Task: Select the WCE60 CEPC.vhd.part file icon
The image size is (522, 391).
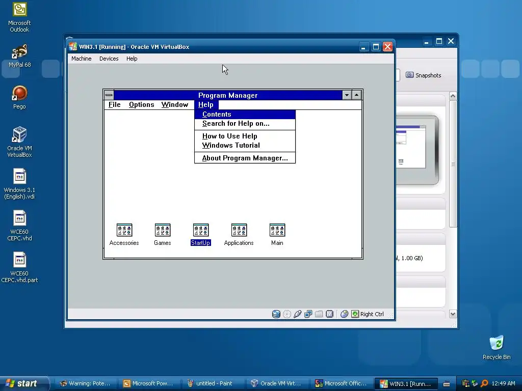Action: (19, 260)
